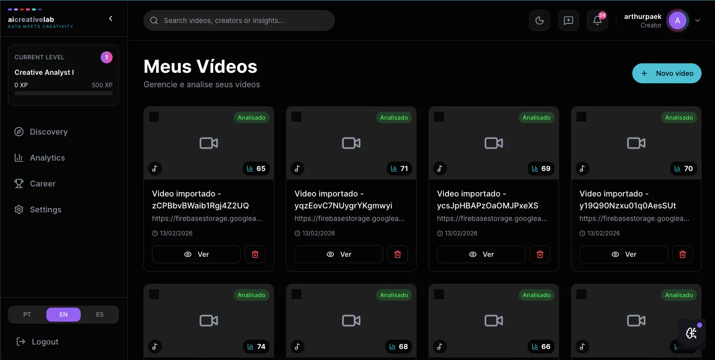The height and width of the screenshot is (360, 715).
Task: Open the Career menu item
Action: click(64, 183)
